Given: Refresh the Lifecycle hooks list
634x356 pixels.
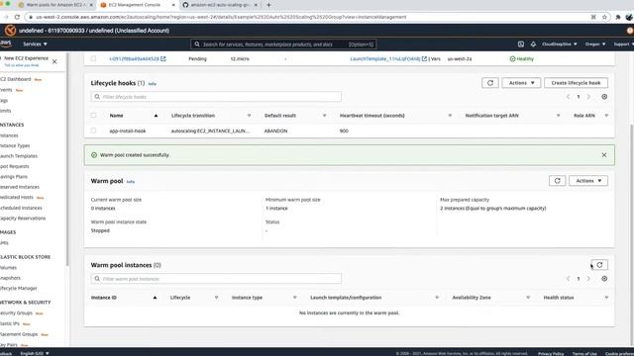Looking at the screenshot, I should click(x=490, y=83).
